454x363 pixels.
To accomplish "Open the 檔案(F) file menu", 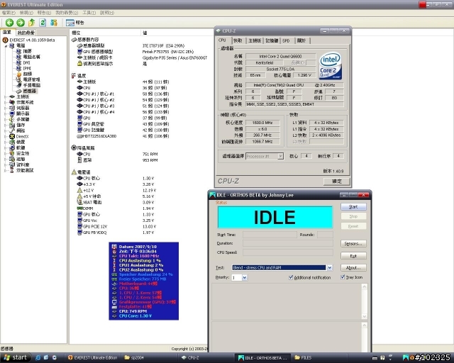I will (x=9, y=13).
